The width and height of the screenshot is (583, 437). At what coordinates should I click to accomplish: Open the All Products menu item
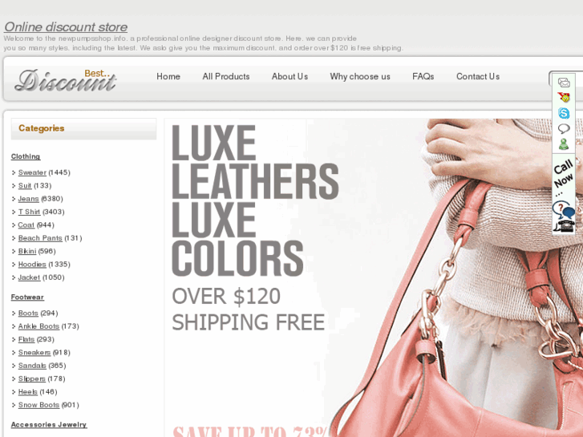(x=226, y=76)
